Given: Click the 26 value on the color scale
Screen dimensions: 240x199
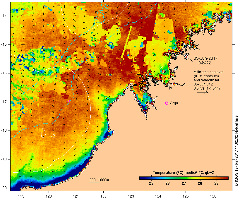Looking at the screenshot, I should click(x=167, y=183).
